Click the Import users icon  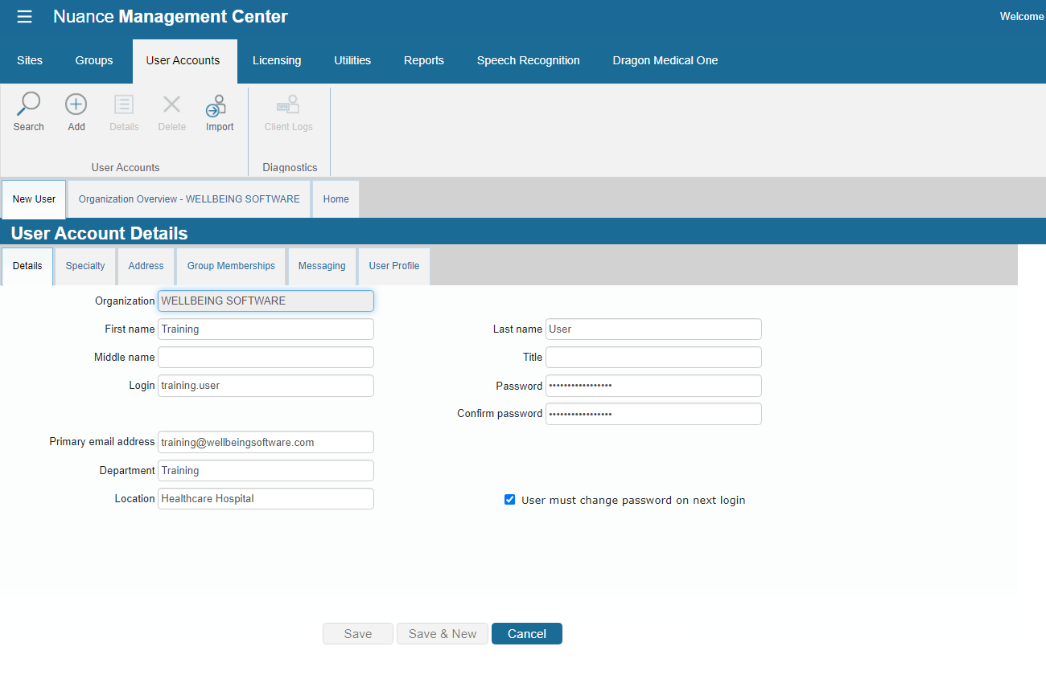pyautogui.click(x=216, y=105)
